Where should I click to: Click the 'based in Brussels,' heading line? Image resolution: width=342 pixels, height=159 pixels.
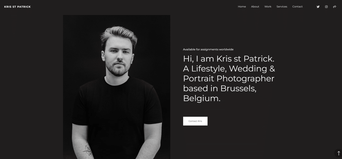(220, 88)
